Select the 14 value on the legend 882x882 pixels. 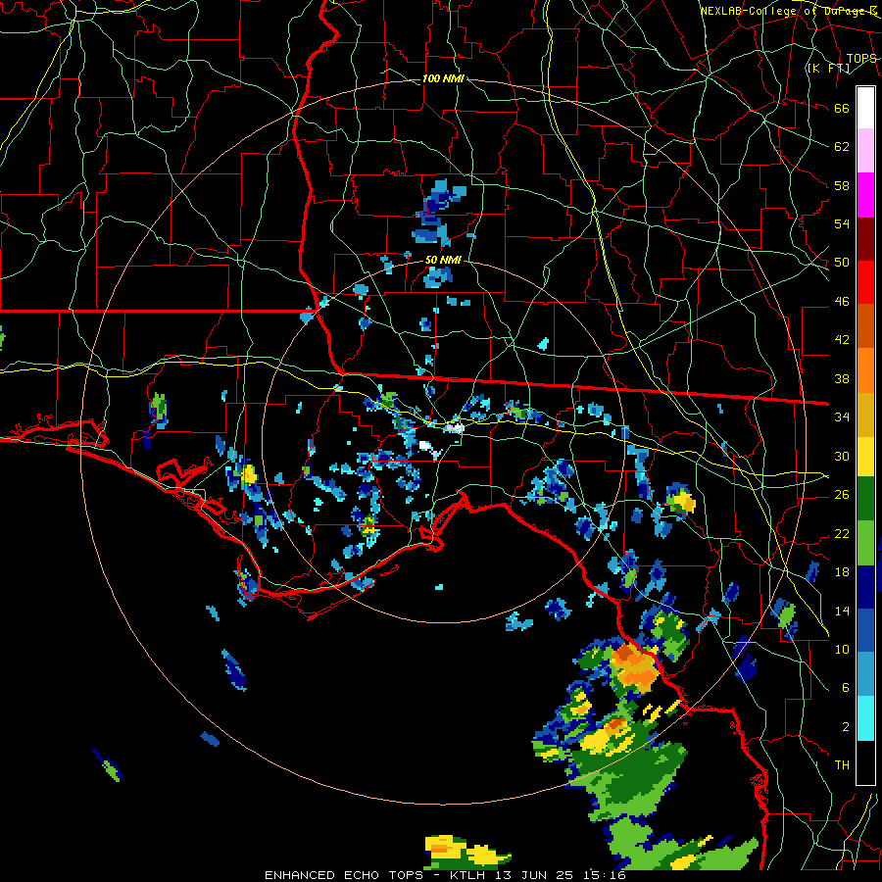842,611
